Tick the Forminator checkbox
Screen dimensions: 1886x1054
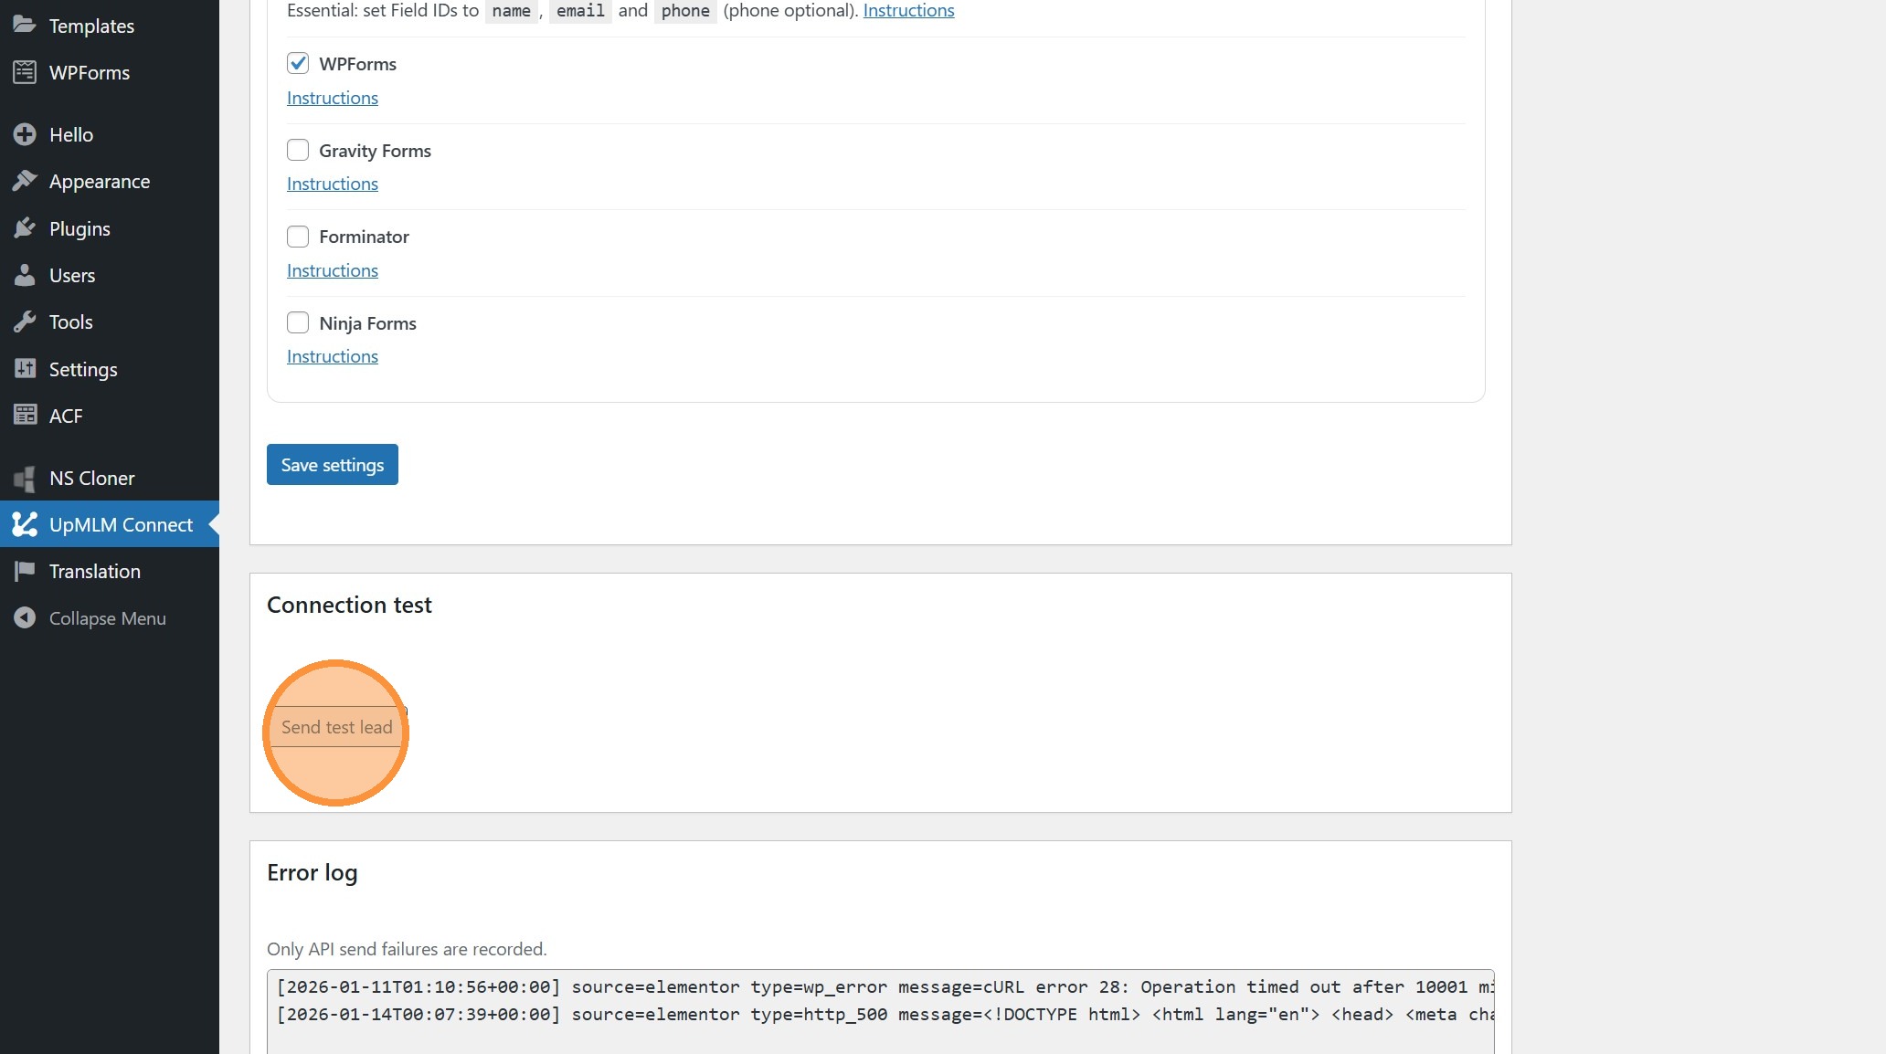click(x=298, y=237)
